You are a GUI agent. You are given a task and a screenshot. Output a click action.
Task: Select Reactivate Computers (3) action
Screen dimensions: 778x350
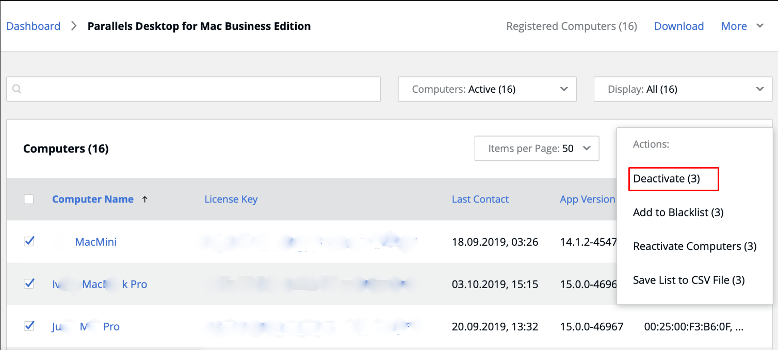(694, 246)
